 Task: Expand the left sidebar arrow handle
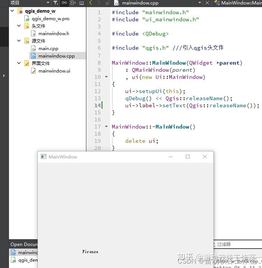click(4, 76)
